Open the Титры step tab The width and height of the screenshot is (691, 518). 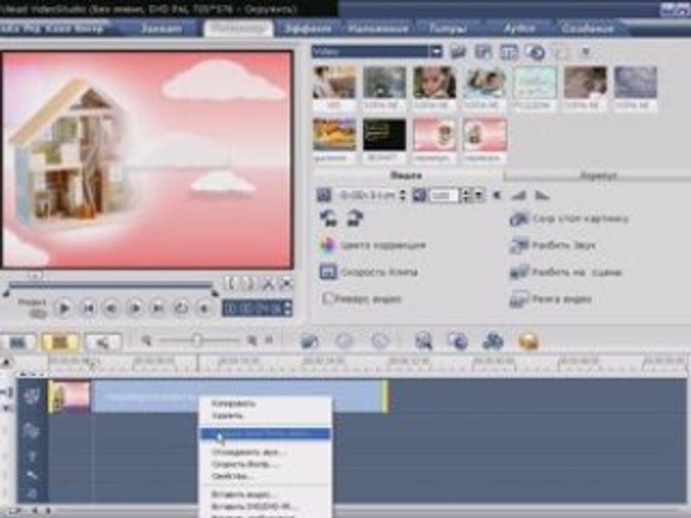(448, 29)
